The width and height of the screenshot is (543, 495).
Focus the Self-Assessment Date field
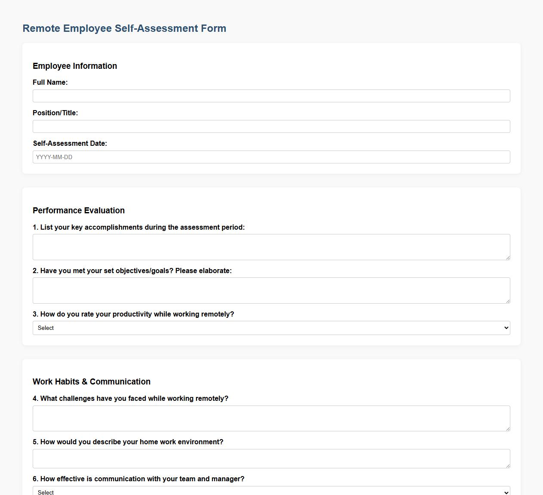pos(271,157)
